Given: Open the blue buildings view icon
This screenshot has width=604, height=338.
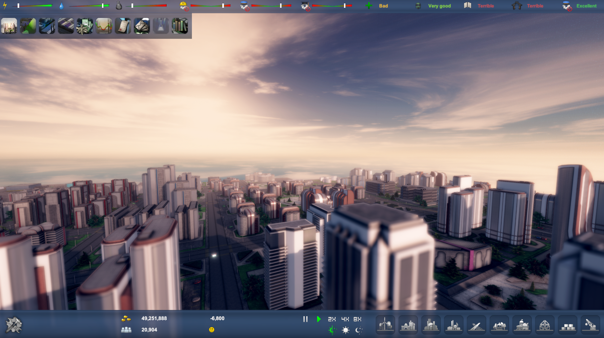Looking at the screenshot, I should coord(47,26).
